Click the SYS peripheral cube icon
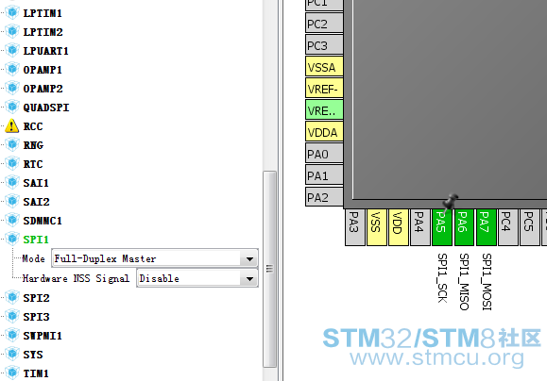547x381 pixels. pyautogui.click(x=12, y=354)
